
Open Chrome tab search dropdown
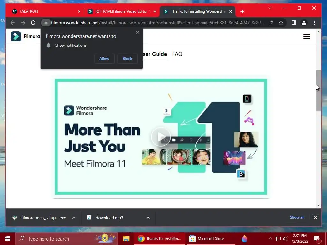(270, 8)
